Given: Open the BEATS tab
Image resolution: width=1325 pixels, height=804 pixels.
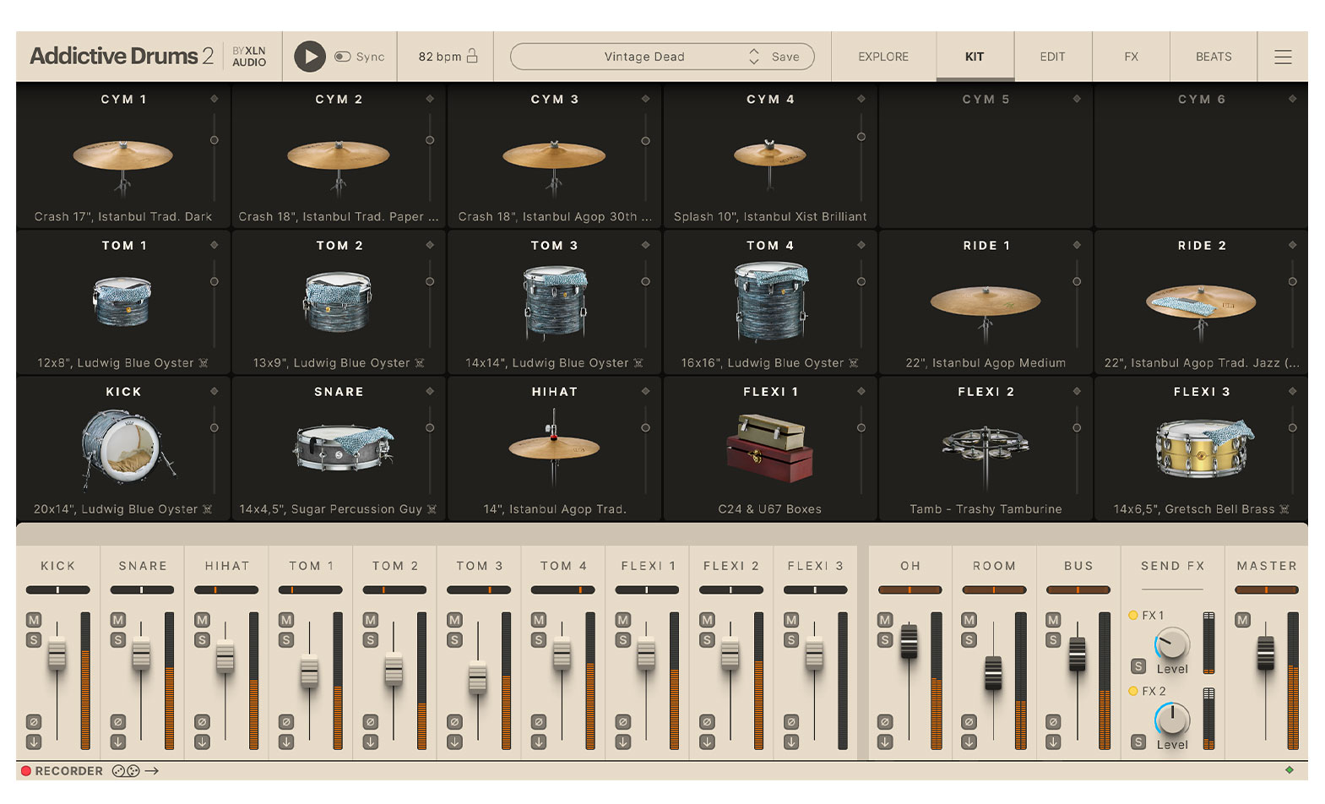Looking at the screenshot, I should (1213, 57).
